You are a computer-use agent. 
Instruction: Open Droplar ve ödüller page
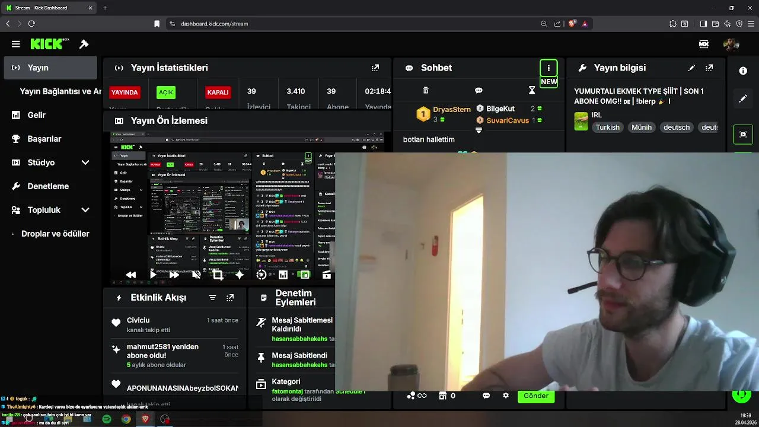tap(55, 234)
